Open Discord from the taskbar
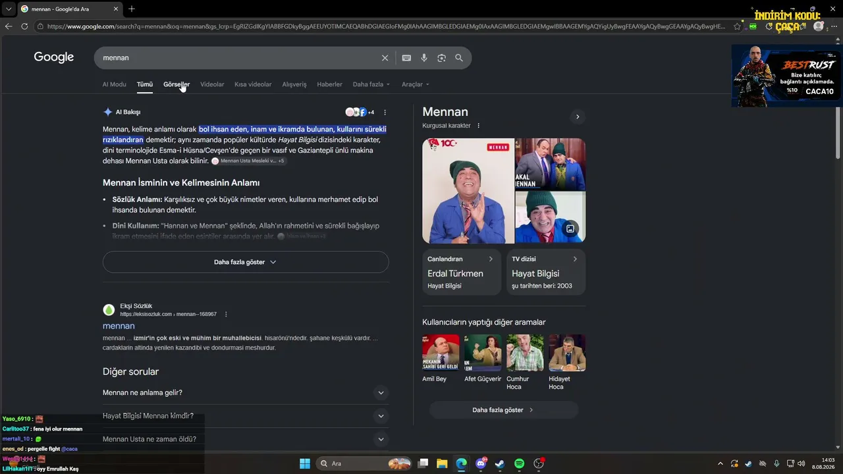 coord(481,463)
